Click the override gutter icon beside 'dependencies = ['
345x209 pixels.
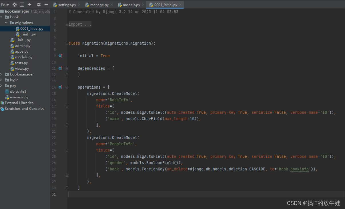pyautogui.click(x=60, y=68)
